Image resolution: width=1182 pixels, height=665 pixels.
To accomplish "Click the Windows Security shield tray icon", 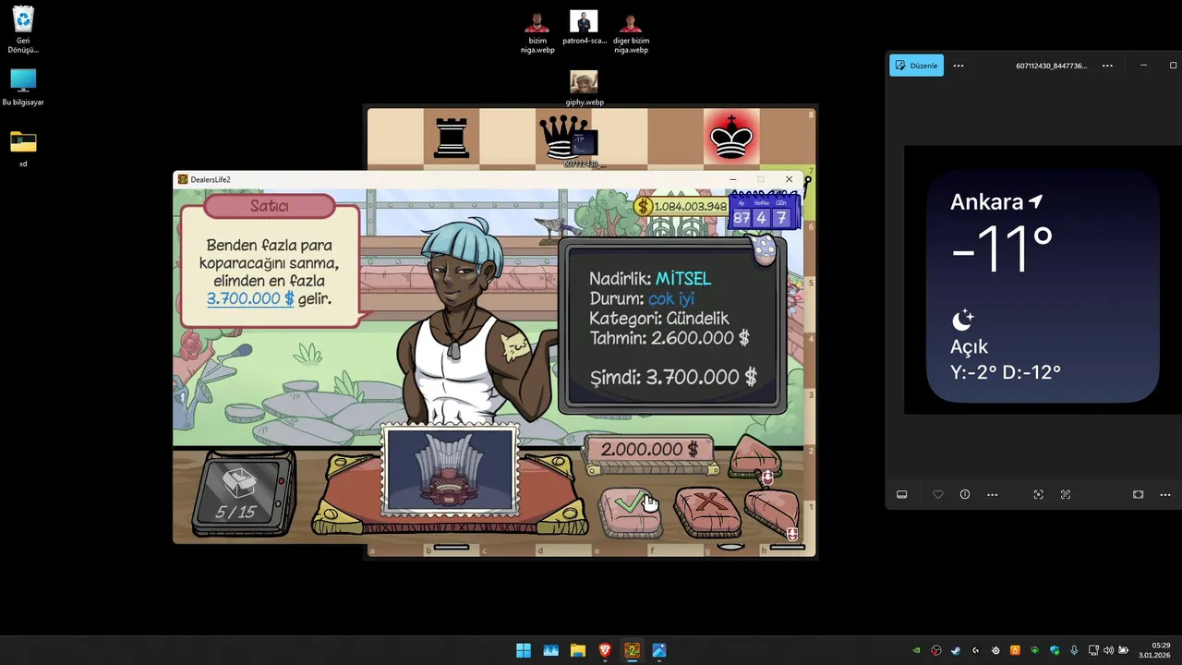I will pyautogui.click(x=1055, y=650).
